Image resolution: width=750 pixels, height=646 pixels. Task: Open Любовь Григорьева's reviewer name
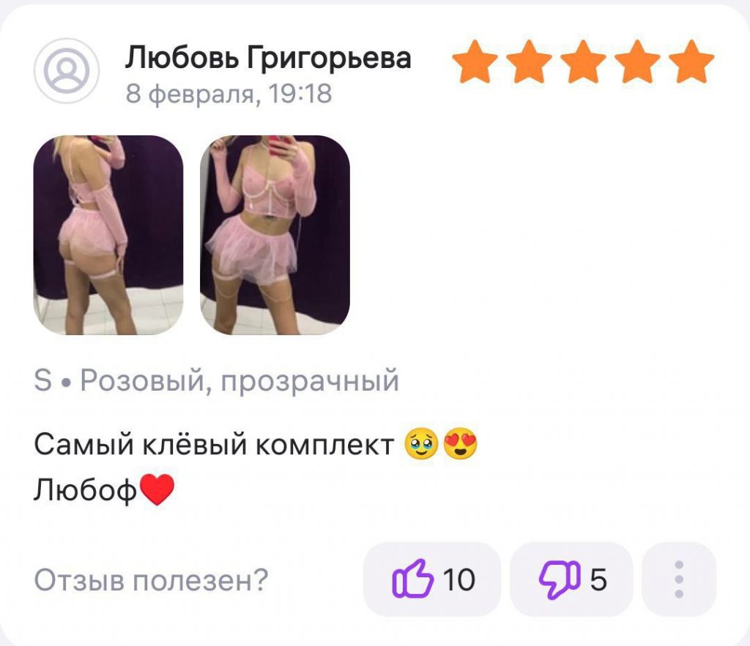pos(268,58)
